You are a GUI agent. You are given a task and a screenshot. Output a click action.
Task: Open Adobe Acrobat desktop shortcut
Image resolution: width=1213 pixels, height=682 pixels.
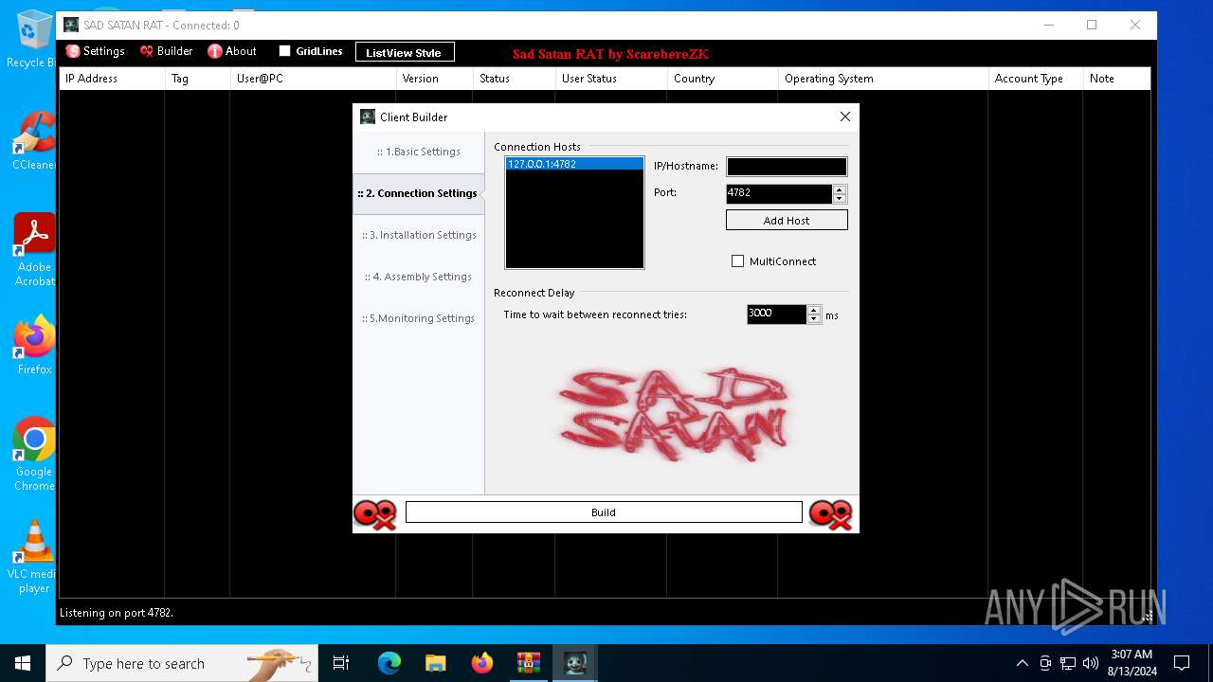pos(34,249)
